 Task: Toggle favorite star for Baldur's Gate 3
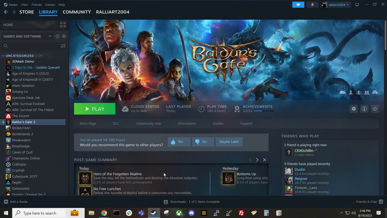(375, 109)
